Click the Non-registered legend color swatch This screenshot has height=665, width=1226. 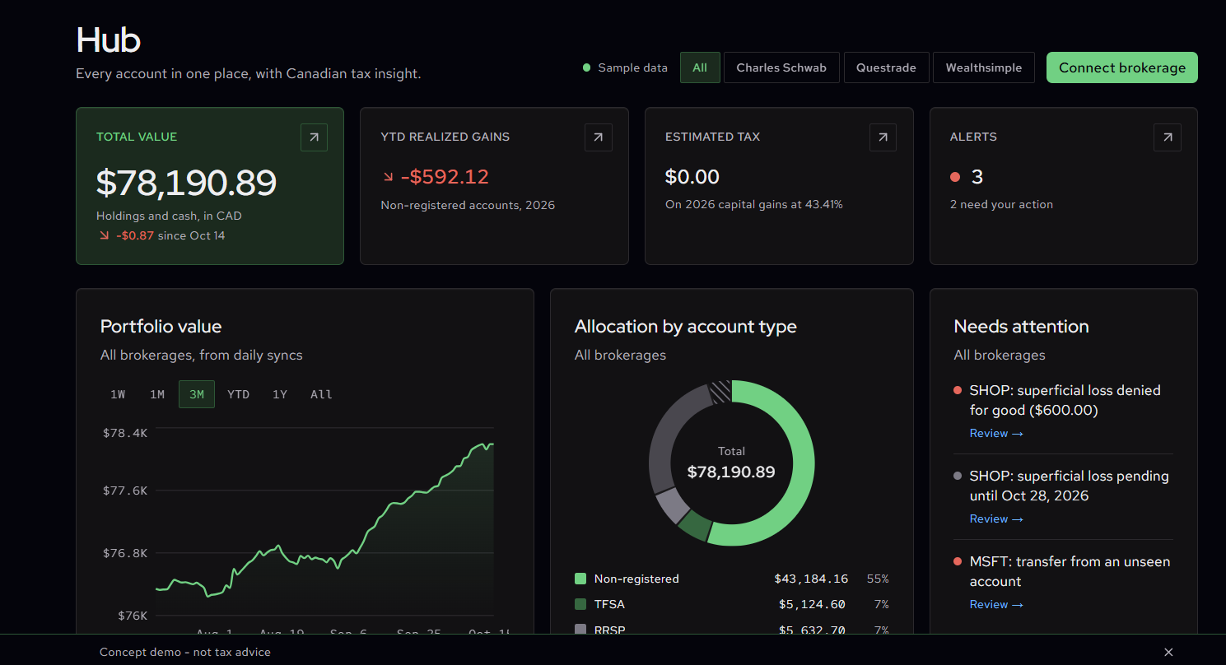(580, 579)
